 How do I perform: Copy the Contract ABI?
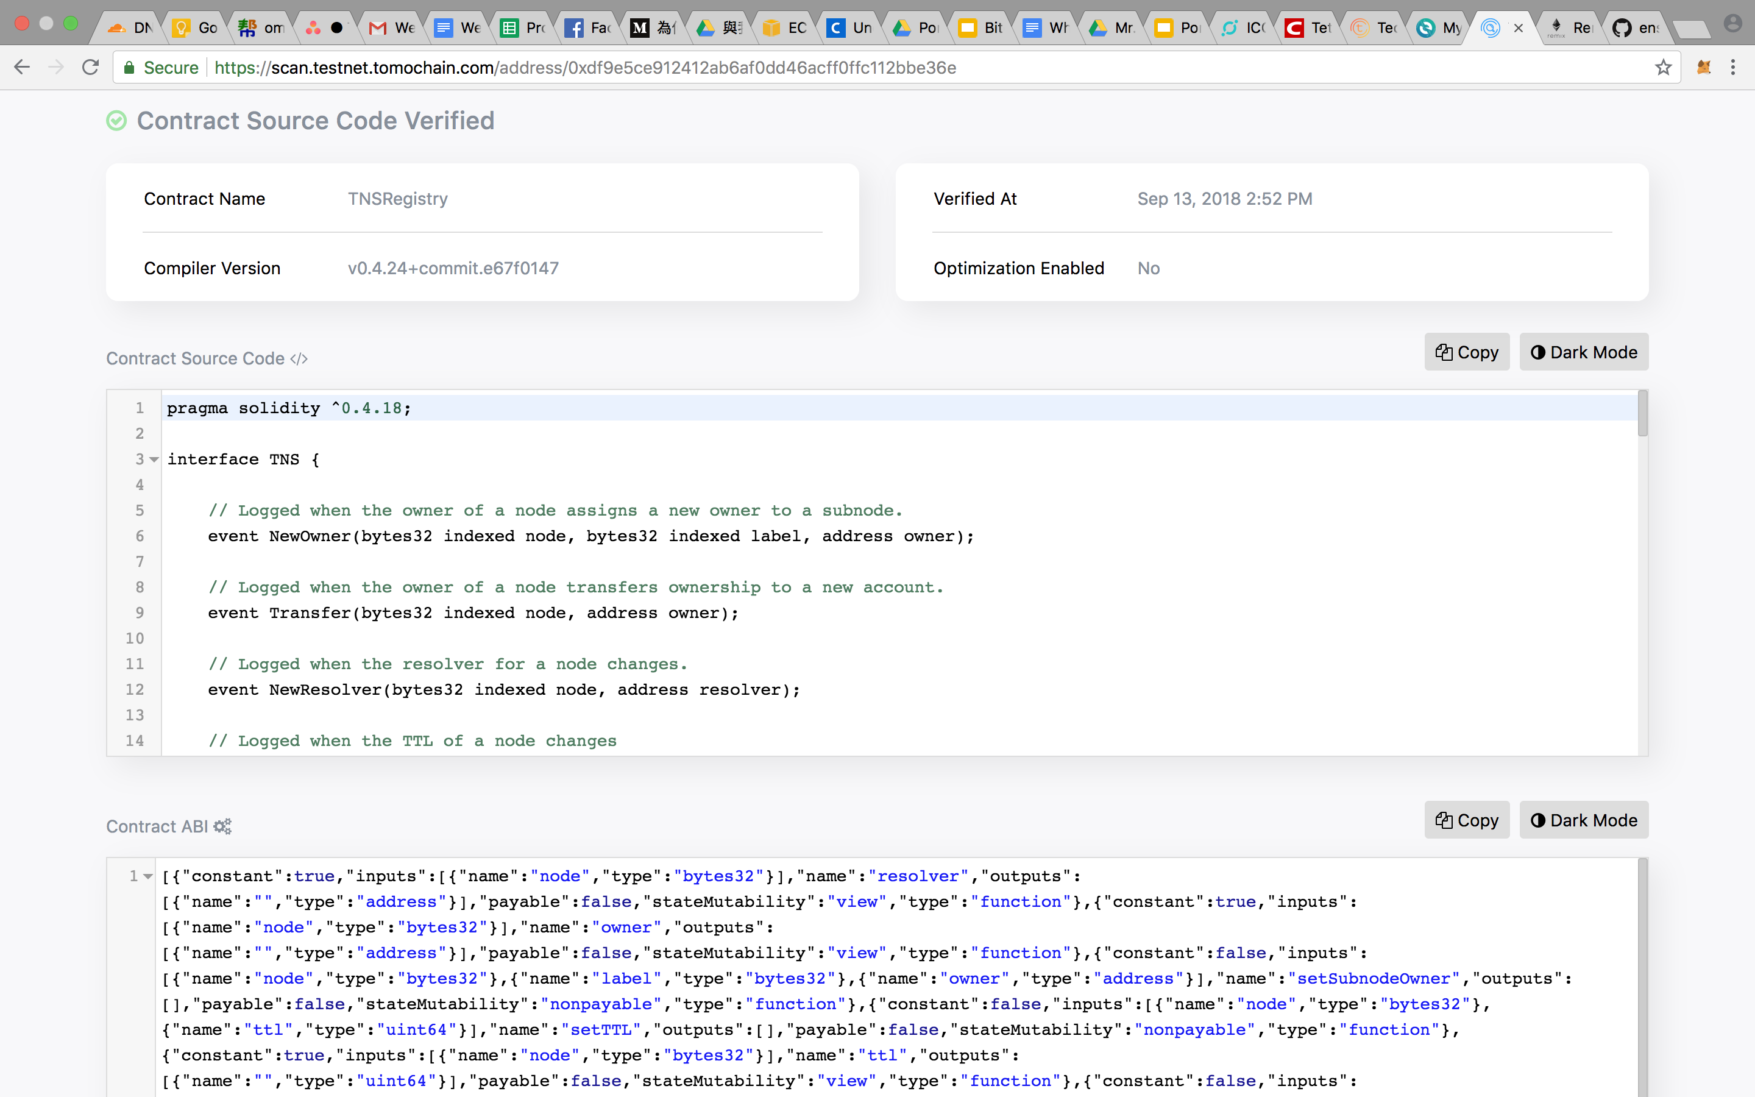(x=1466, y=820)
